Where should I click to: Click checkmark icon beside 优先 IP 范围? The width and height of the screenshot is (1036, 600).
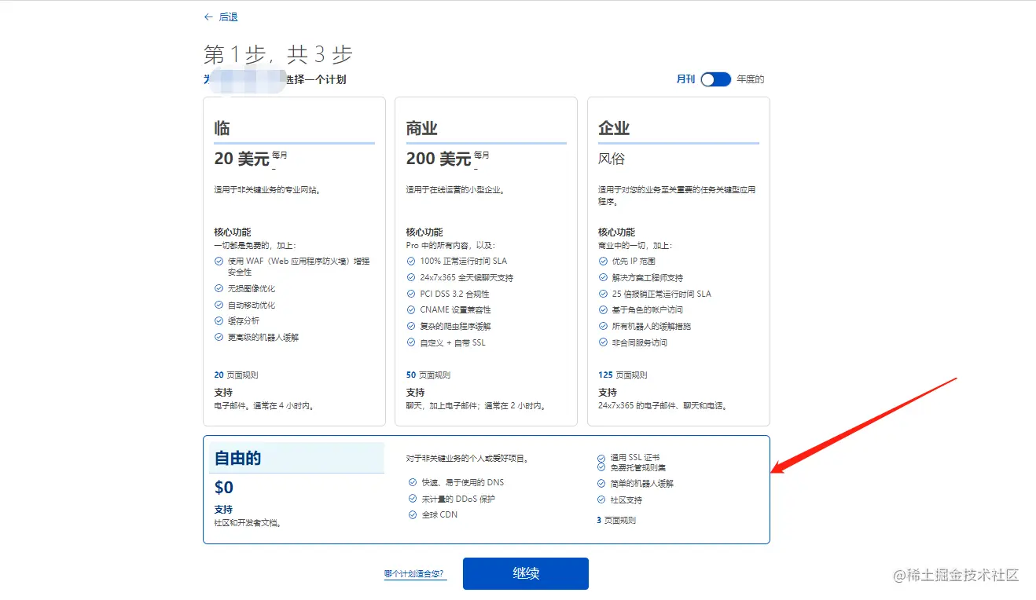602,261
